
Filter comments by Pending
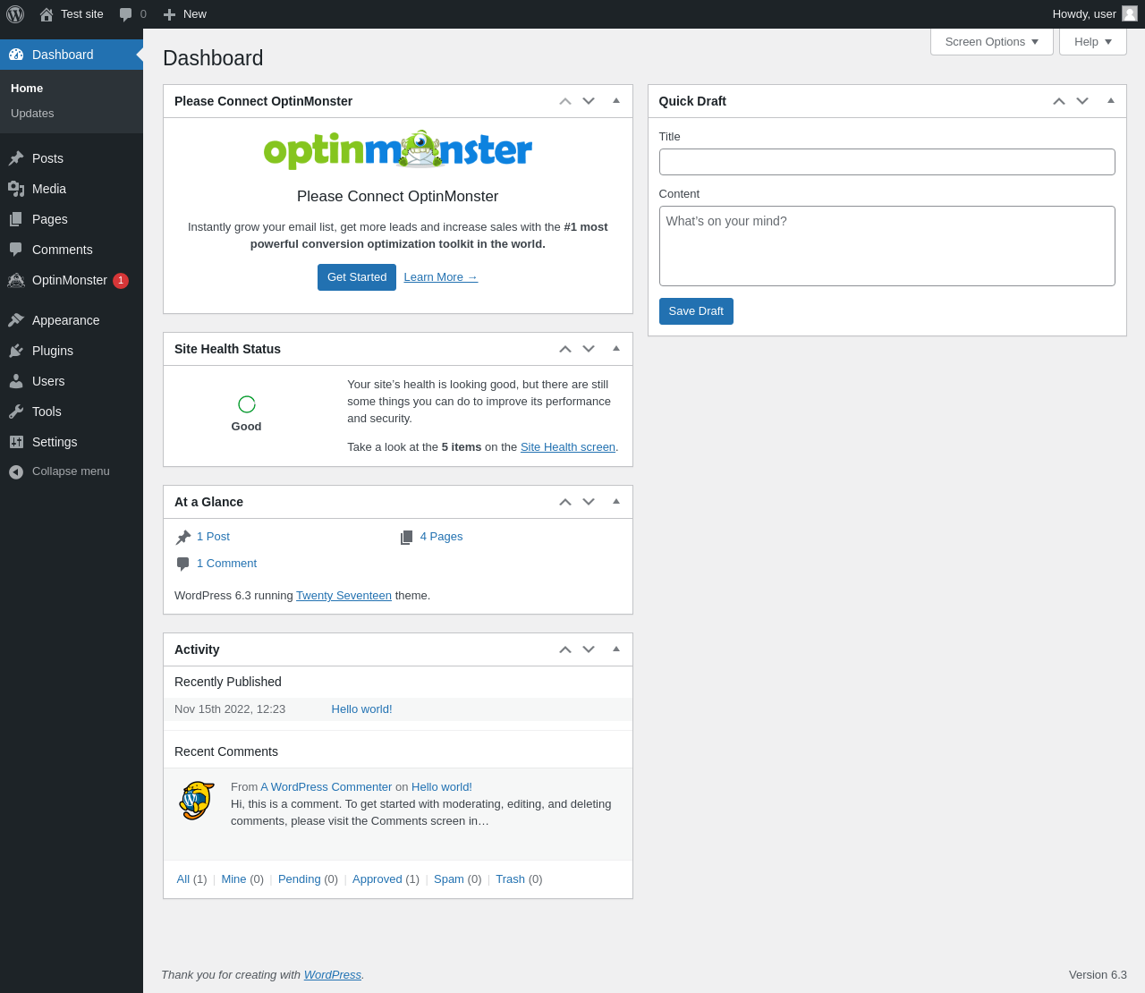300,879
